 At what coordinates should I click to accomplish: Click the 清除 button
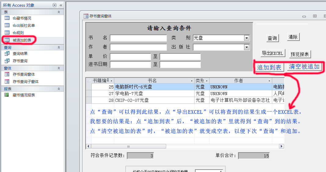point(293,37)
